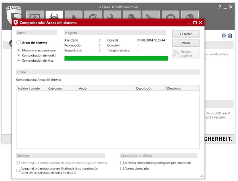Check Archivos comprimidos protegidos por contraseña
The image size is (238, 181).
coord(122,163)
